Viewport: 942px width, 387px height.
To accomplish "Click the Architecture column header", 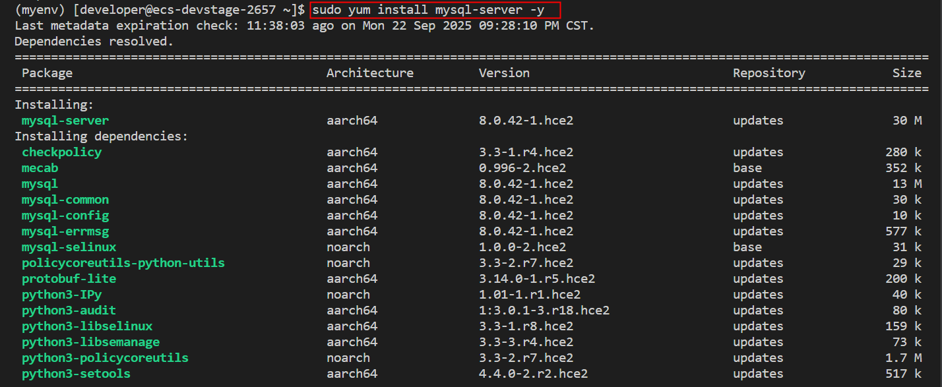I will [369, 73].
